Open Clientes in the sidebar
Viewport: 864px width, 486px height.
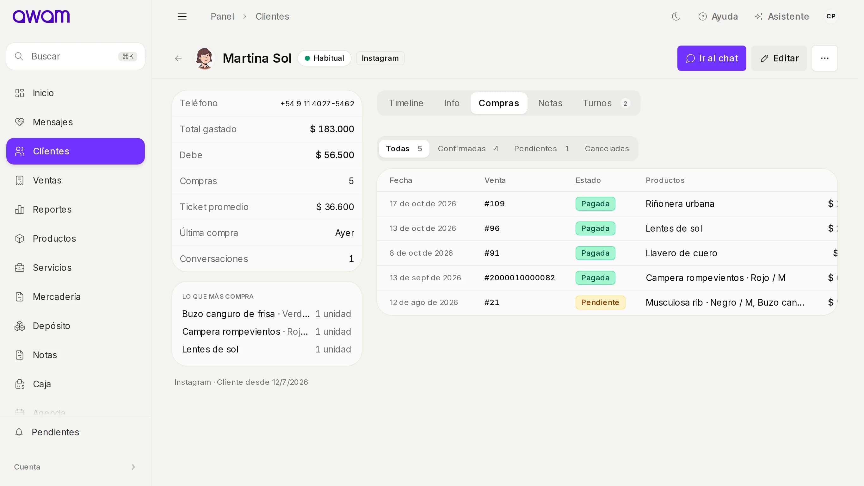click(x=76, y=151)
